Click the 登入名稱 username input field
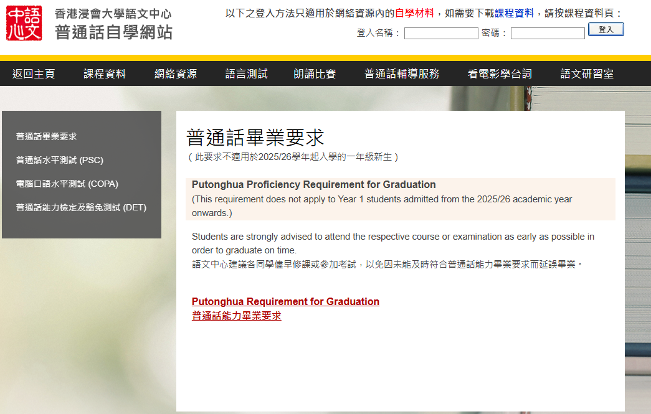Viewport: 651px width, 414px height. tap(440, 34)
